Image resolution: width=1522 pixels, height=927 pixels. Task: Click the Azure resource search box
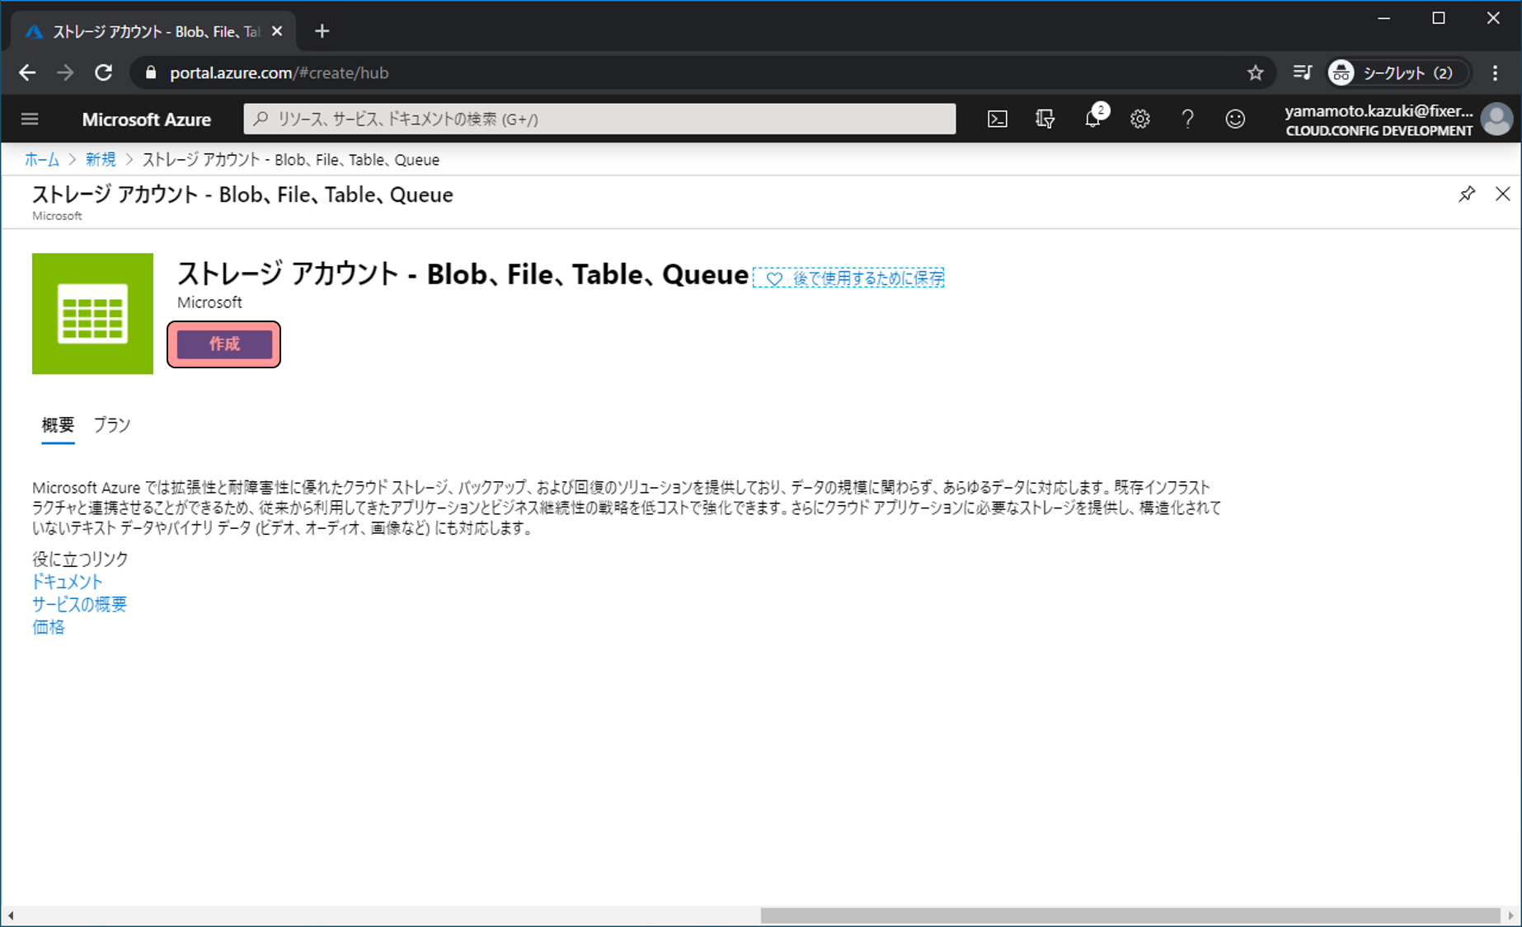[599, 119]
